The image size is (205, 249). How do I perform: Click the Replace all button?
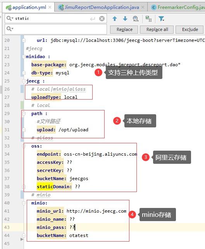point(157,29)
